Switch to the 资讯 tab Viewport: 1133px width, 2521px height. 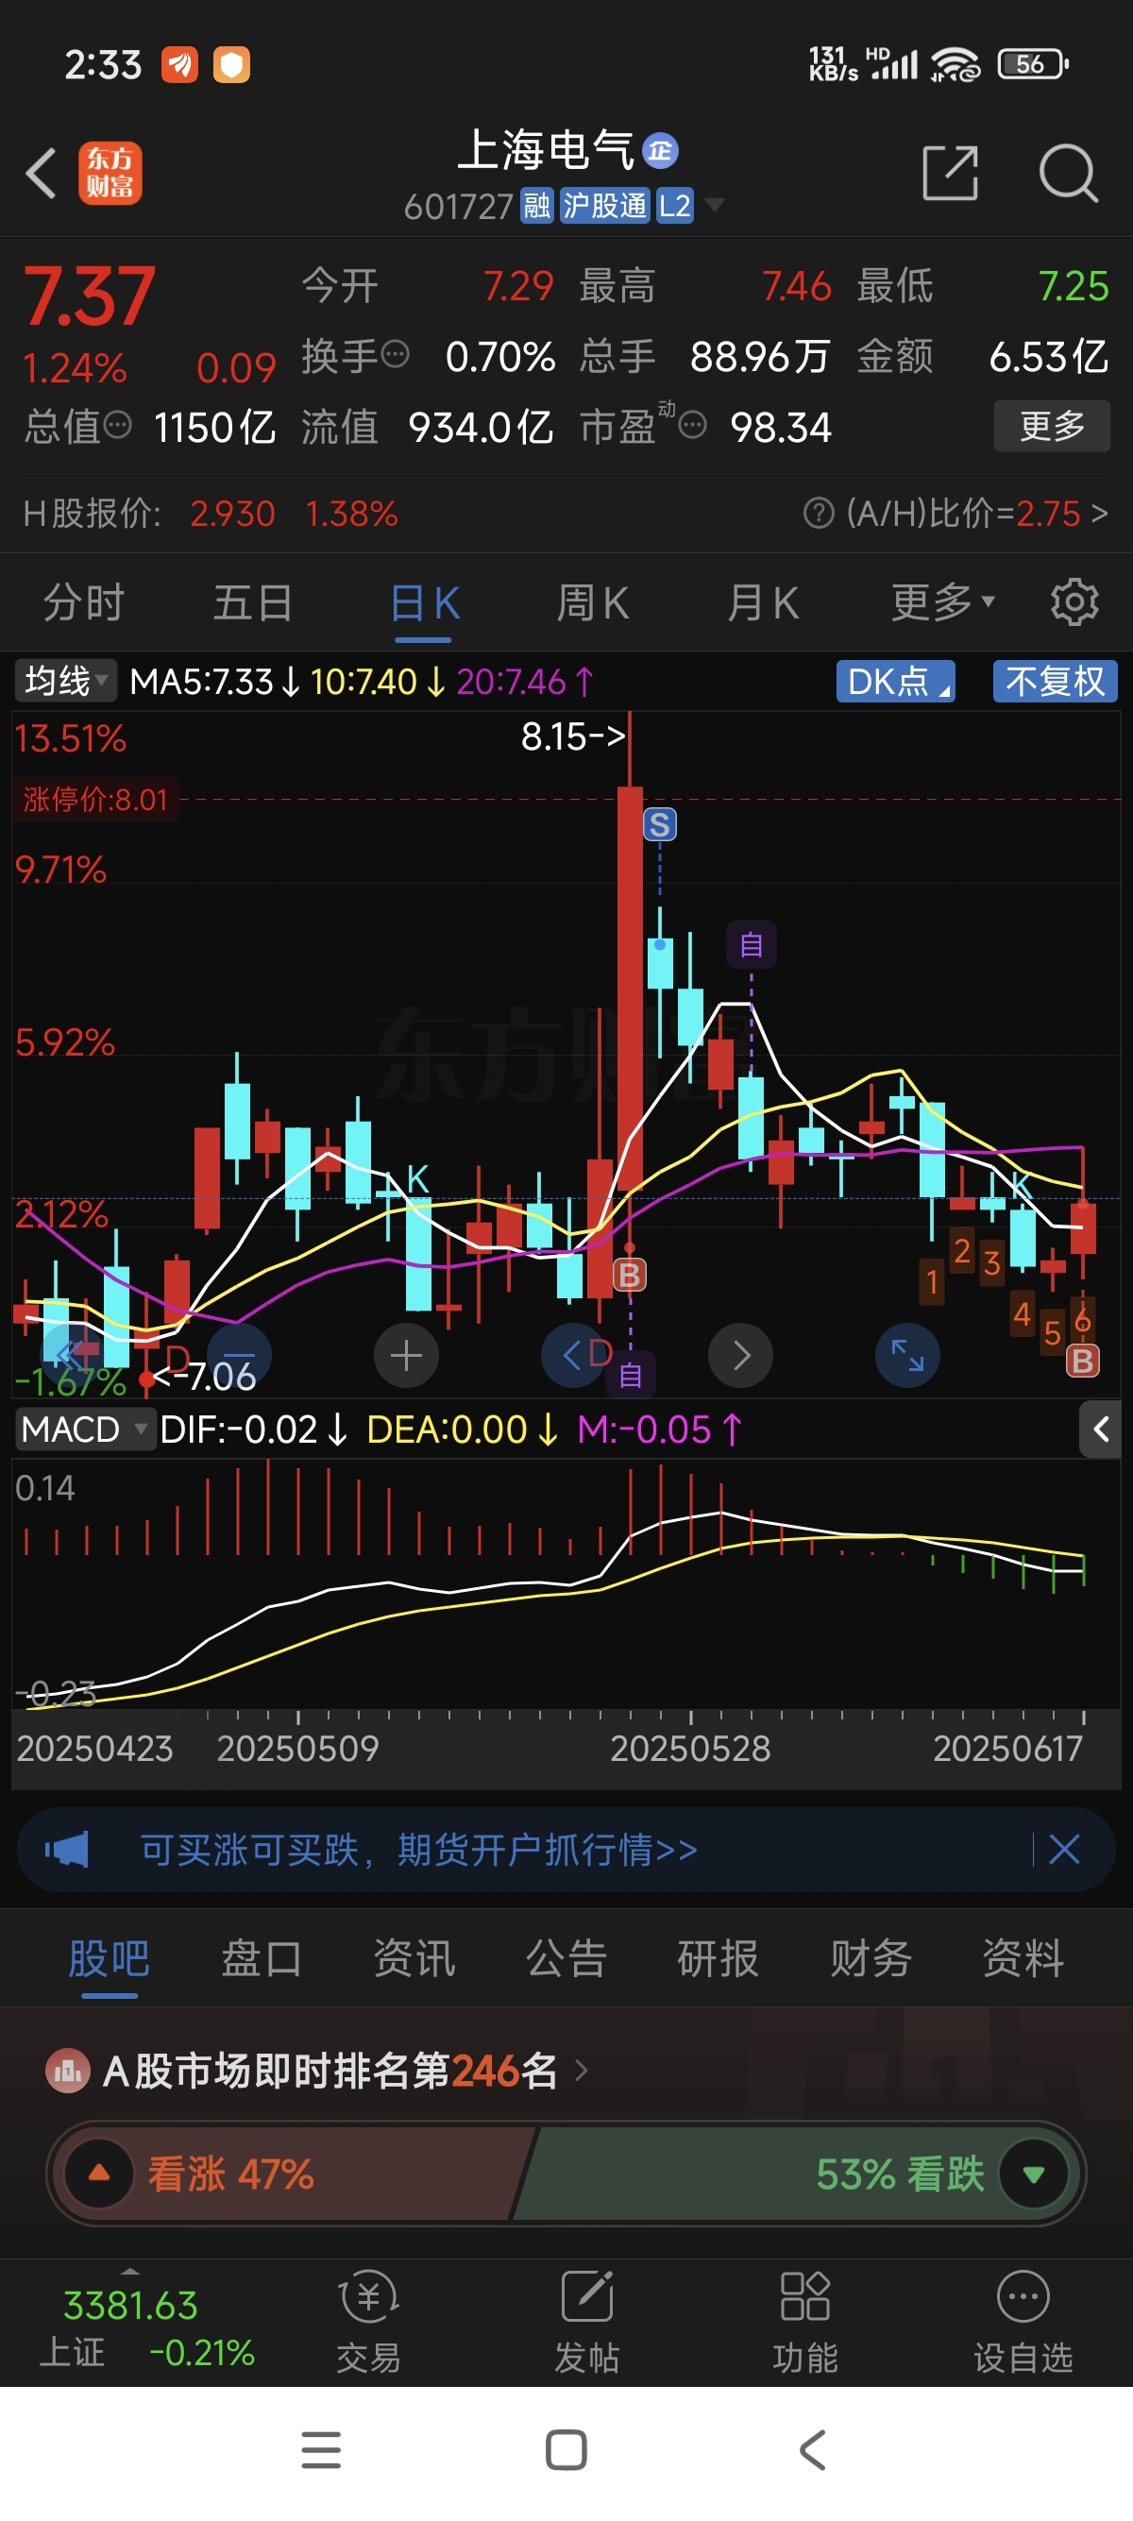(x=414, y=1958)
